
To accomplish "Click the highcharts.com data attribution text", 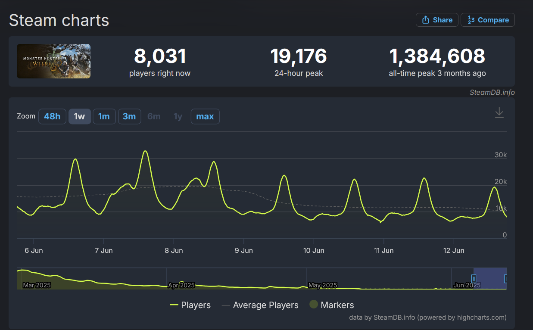I will 428,318.
